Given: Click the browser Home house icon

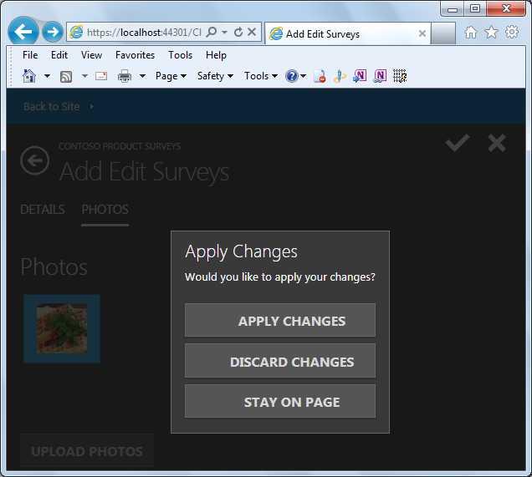Looking at the screenshot, I should coord(471,33).
